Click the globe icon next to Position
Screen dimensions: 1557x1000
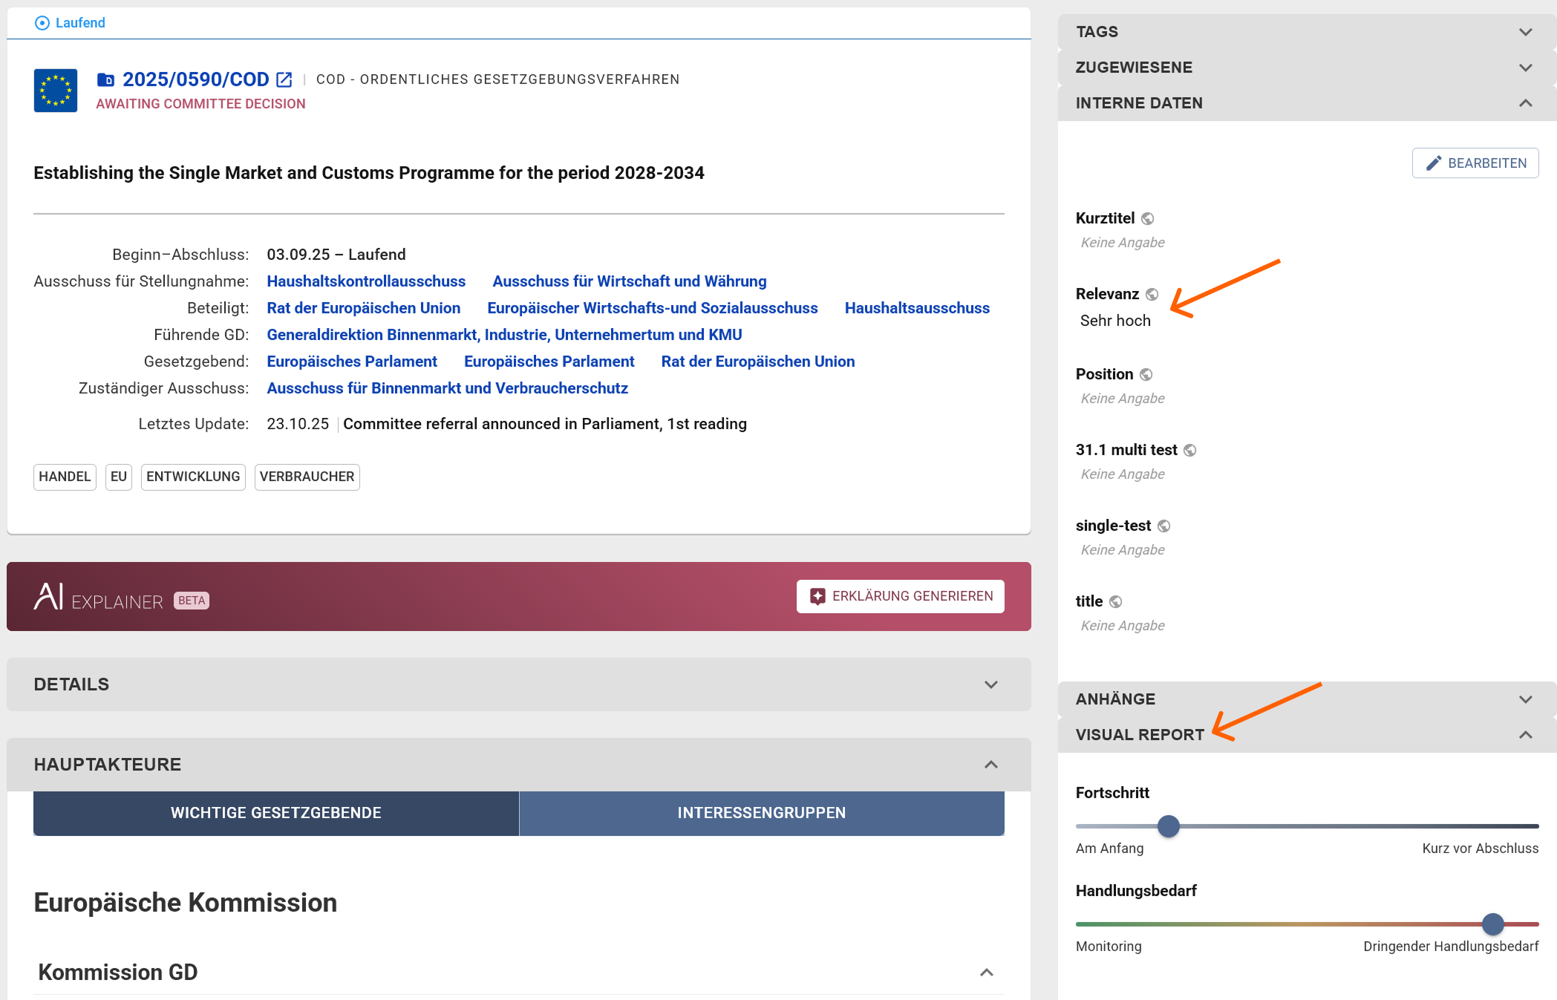(x=1146, y=374)
